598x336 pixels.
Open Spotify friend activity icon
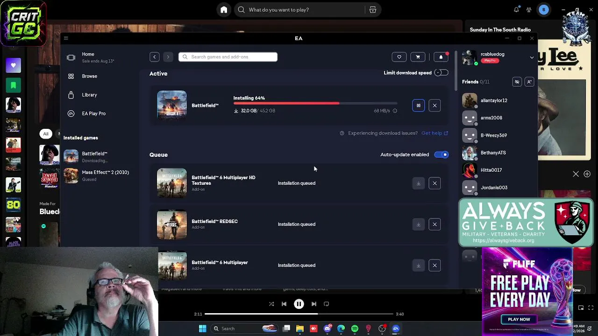click(529, 10)
